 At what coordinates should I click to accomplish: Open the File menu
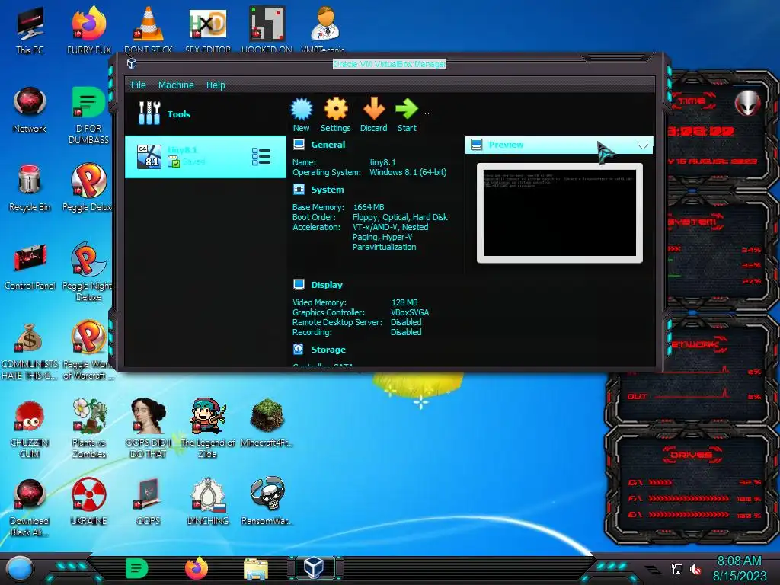(139, 85)
